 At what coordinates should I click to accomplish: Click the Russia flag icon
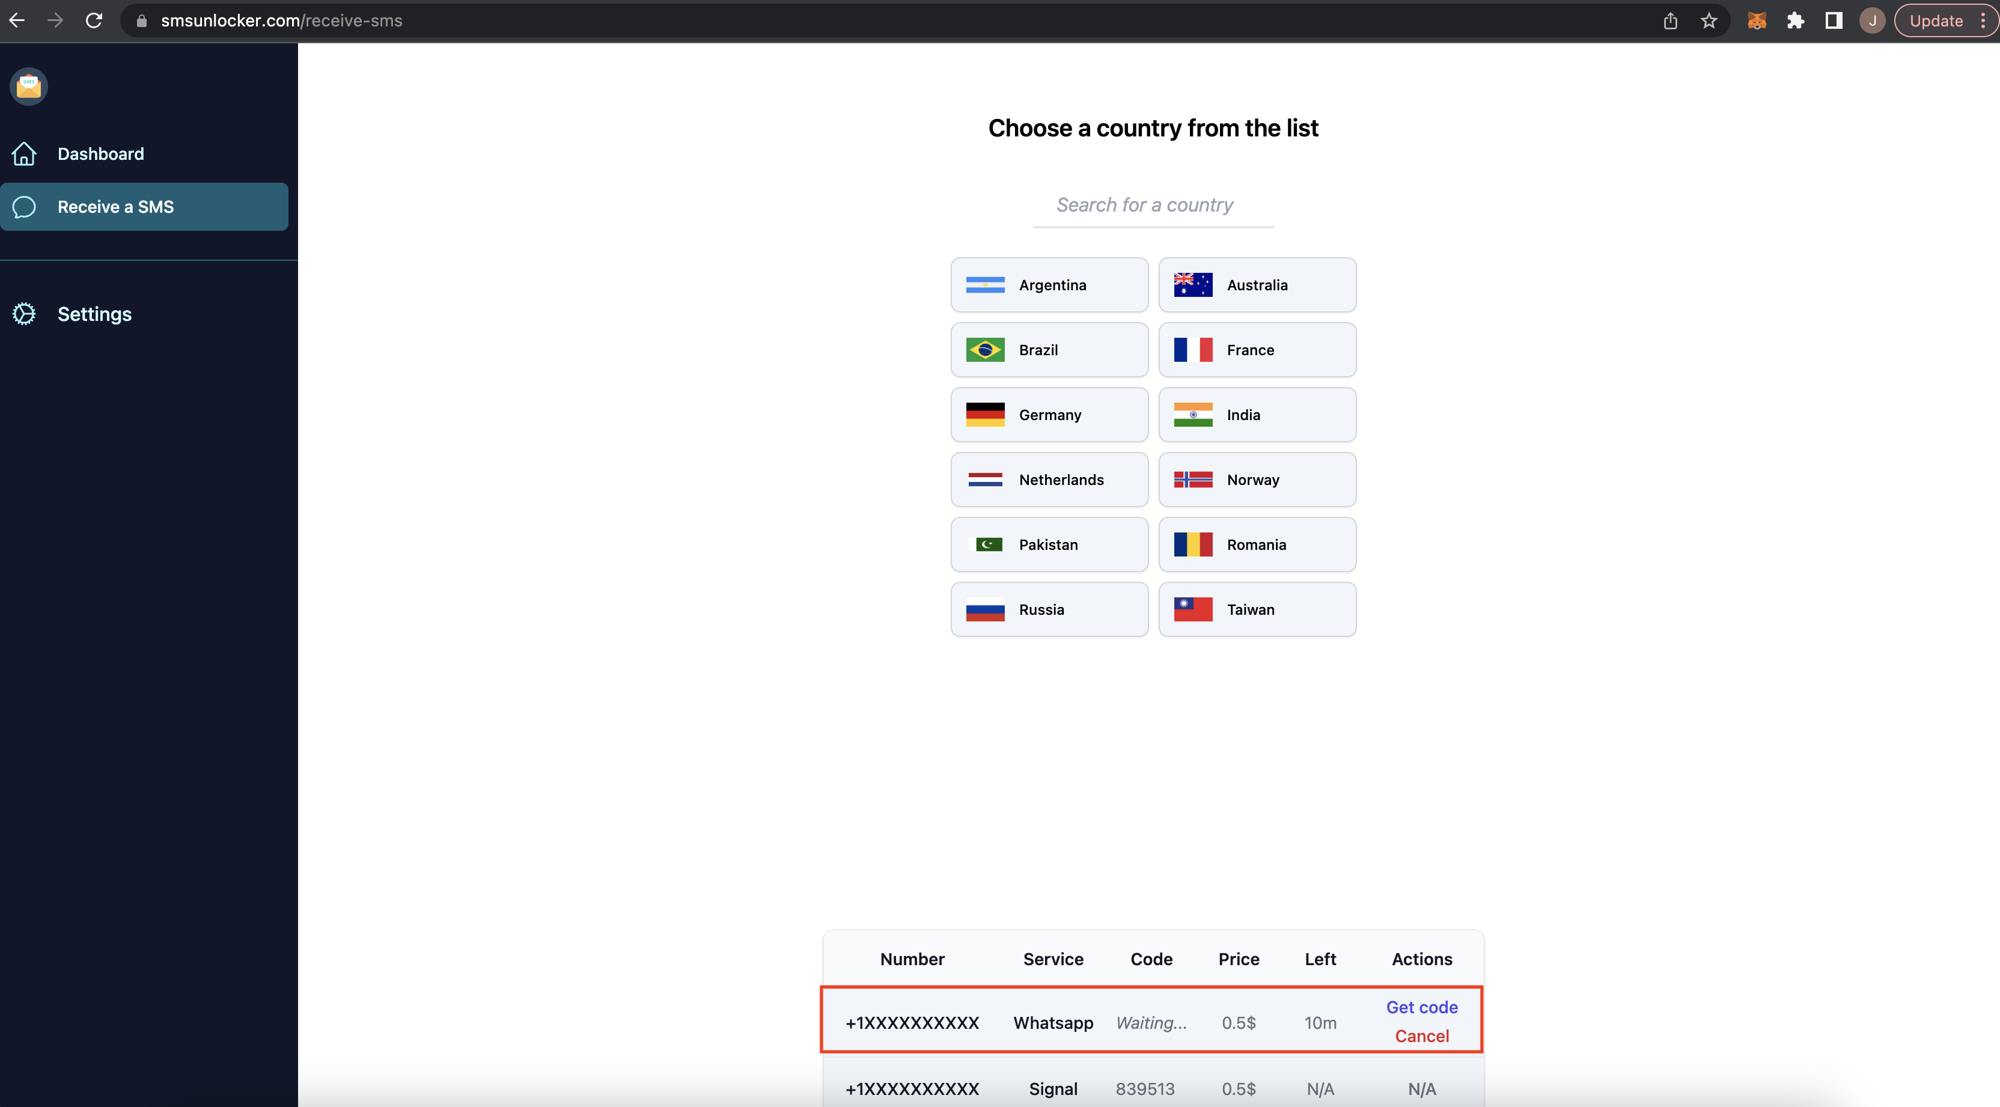coord(985,609)
